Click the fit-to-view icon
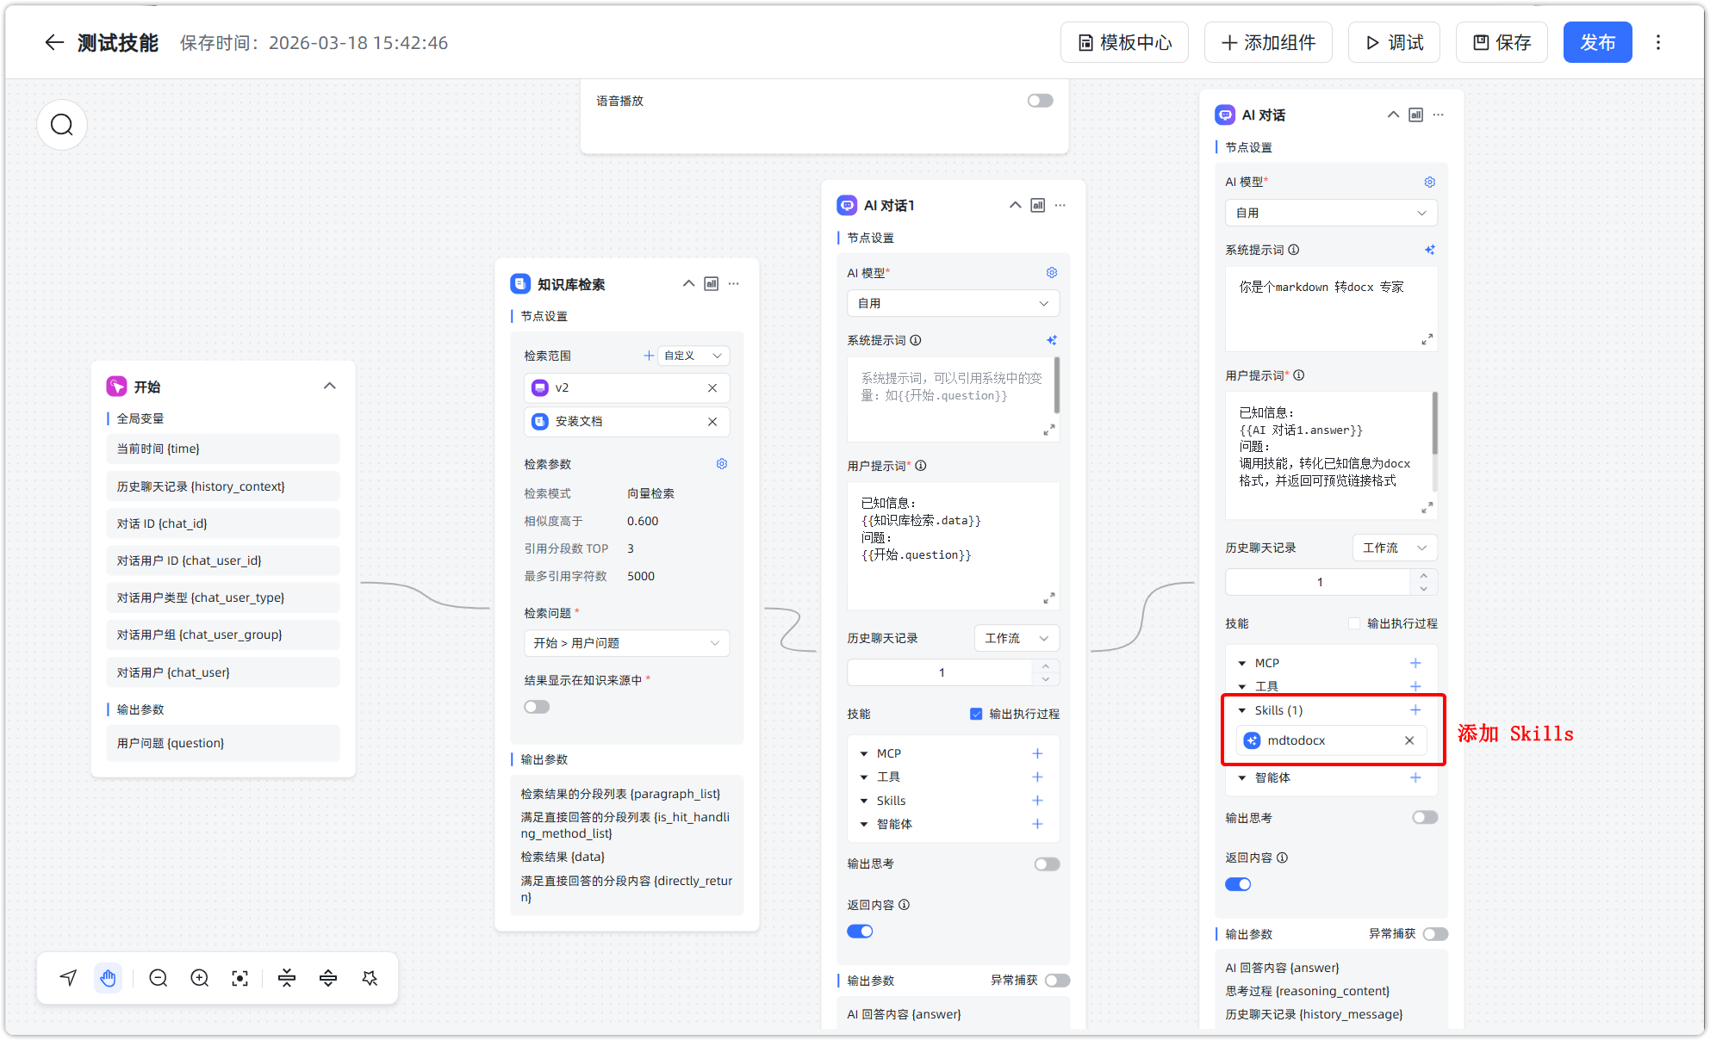The width and height of the screenshot is (1710, 1040). click(240, 978)
